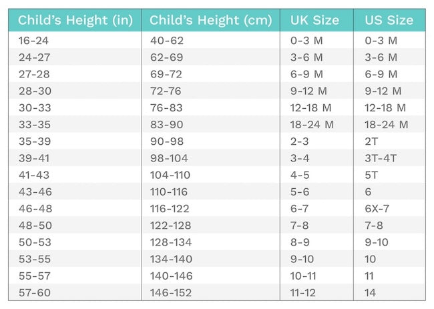Select the 6X-7 US size cell
This screenshot has width=434, height=309.
[378, 208]
